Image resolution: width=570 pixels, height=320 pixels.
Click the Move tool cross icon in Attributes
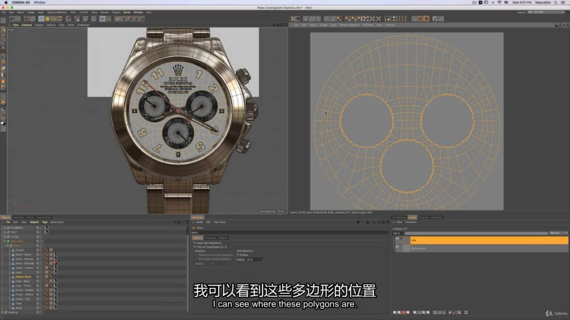click(x=194, y=228)
